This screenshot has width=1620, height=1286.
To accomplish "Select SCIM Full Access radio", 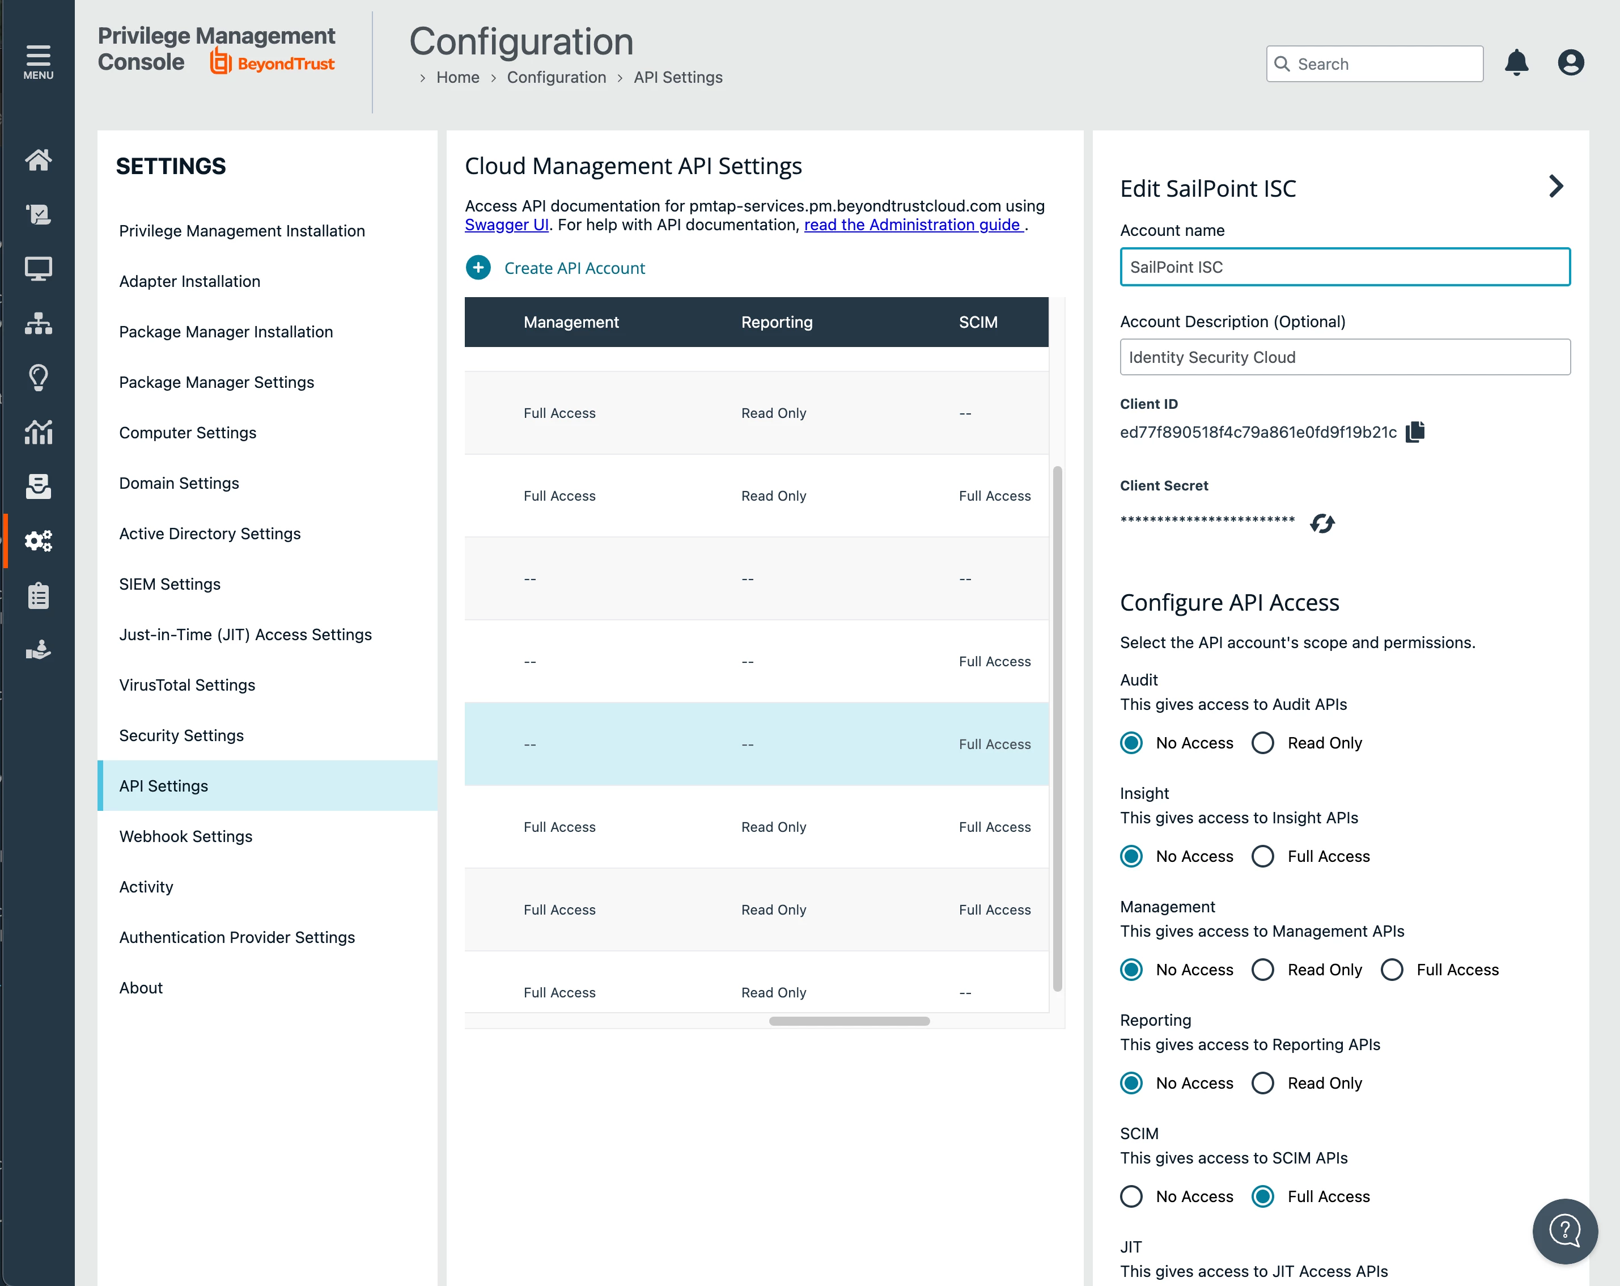I will click(1263, 1196).
